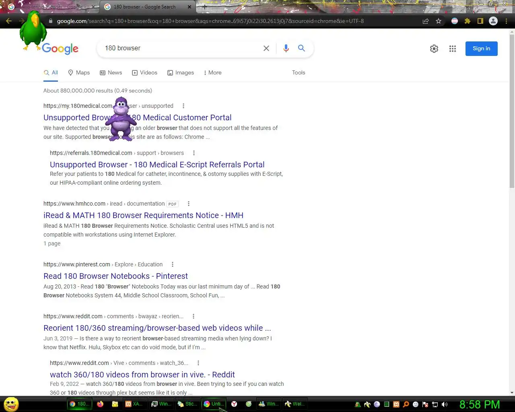Screen dimensions: 515x412
Task: Open 'Reorient 180/360 streaming/browser-based web videos' result
Action: coord(157,328)
